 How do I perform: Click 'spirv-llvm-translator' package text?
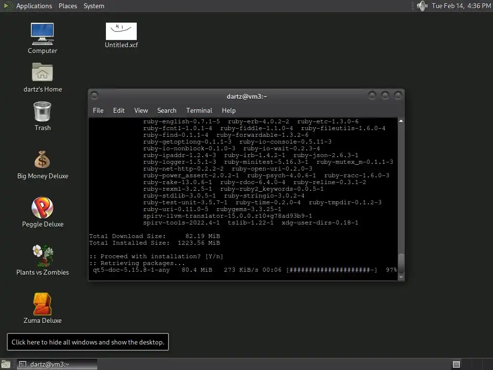coord(227,216)
